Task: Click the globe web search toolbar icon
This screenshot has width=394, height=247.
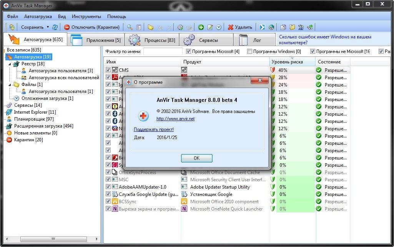Action: 271,27
